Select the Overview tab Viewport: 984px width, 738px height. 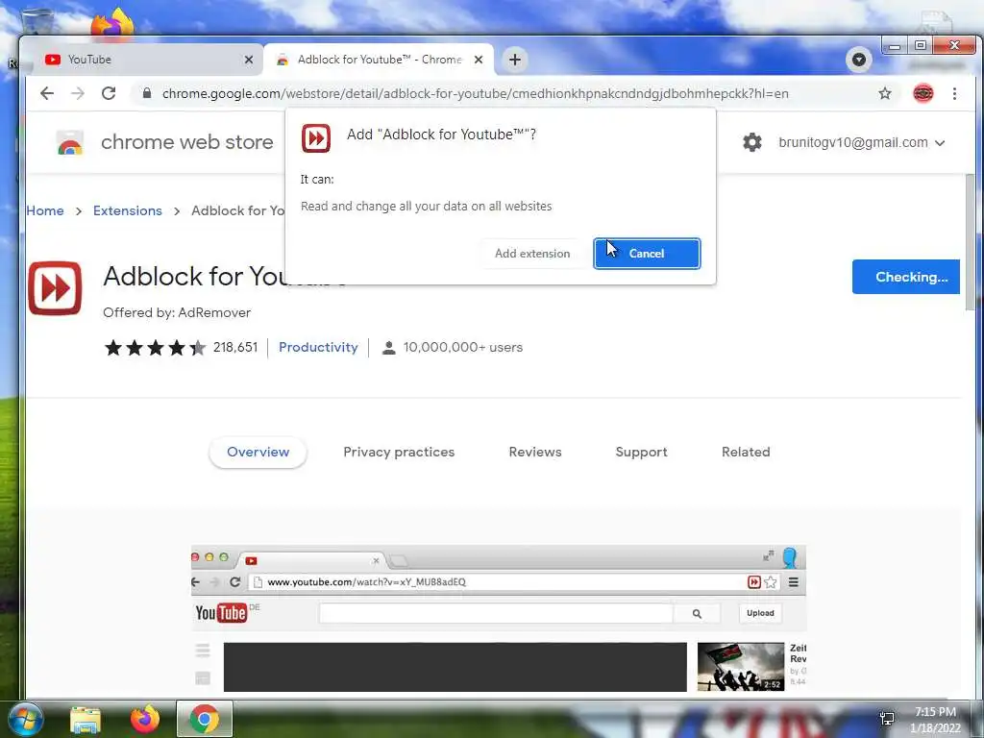258,452
